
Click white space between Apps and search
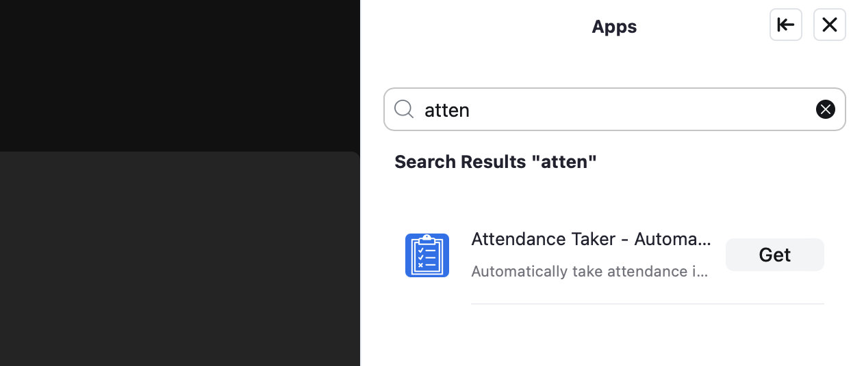(614, 65)
